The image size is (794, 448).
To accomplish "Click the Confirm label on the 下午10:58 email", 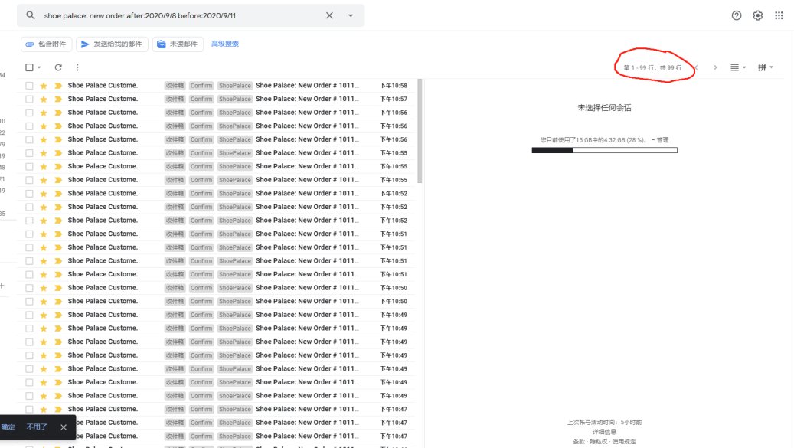I will click(x=201, y=86).
